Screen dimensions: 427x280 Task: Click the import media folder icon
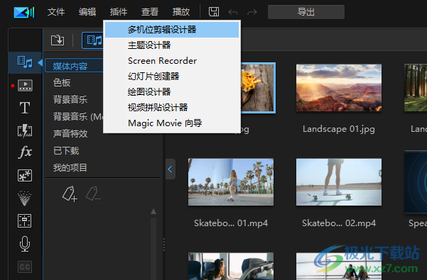pos(58,40)
